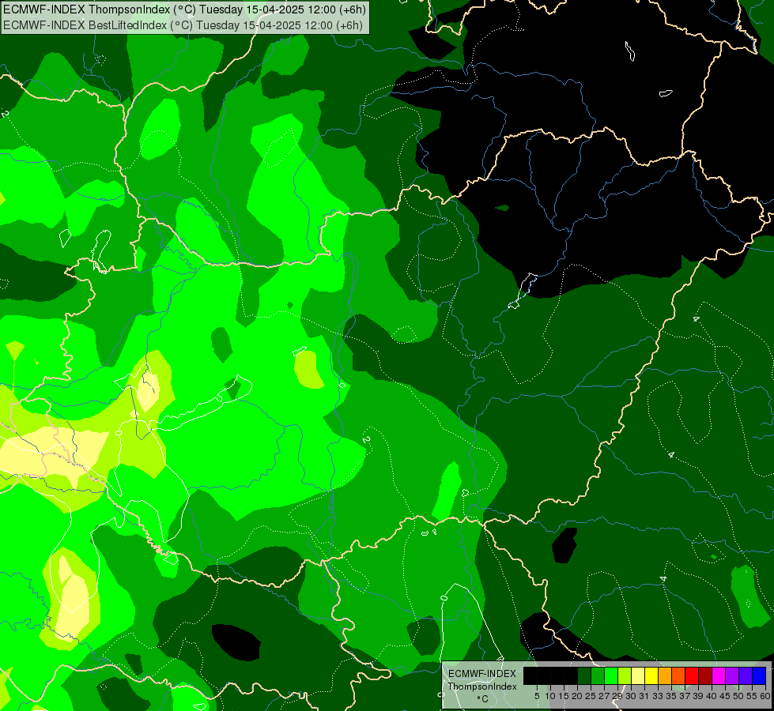Click the legend tick label 33
774x711 pixels.
658,696
